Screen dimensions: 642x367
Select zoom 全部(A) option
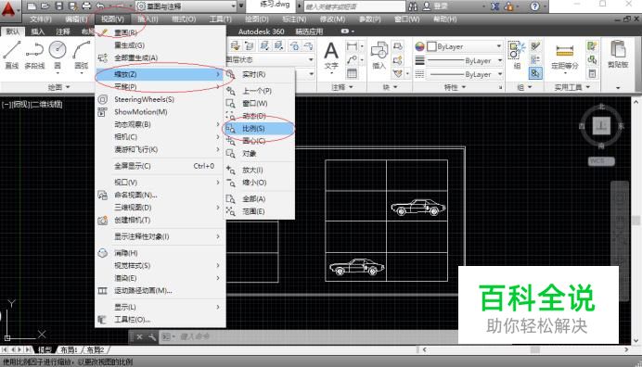(259, 199)
